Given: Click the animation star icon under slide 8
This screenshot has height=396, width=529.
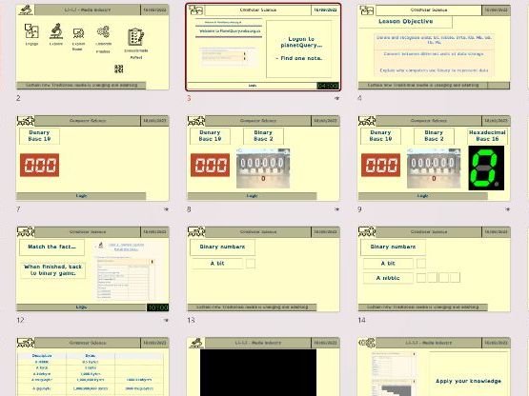Looking at the screenshot, I should pos(336,209).
